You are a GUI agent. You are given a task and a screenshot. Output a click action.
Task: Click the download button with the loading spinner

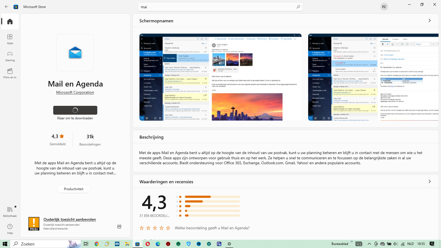point(75,110)
